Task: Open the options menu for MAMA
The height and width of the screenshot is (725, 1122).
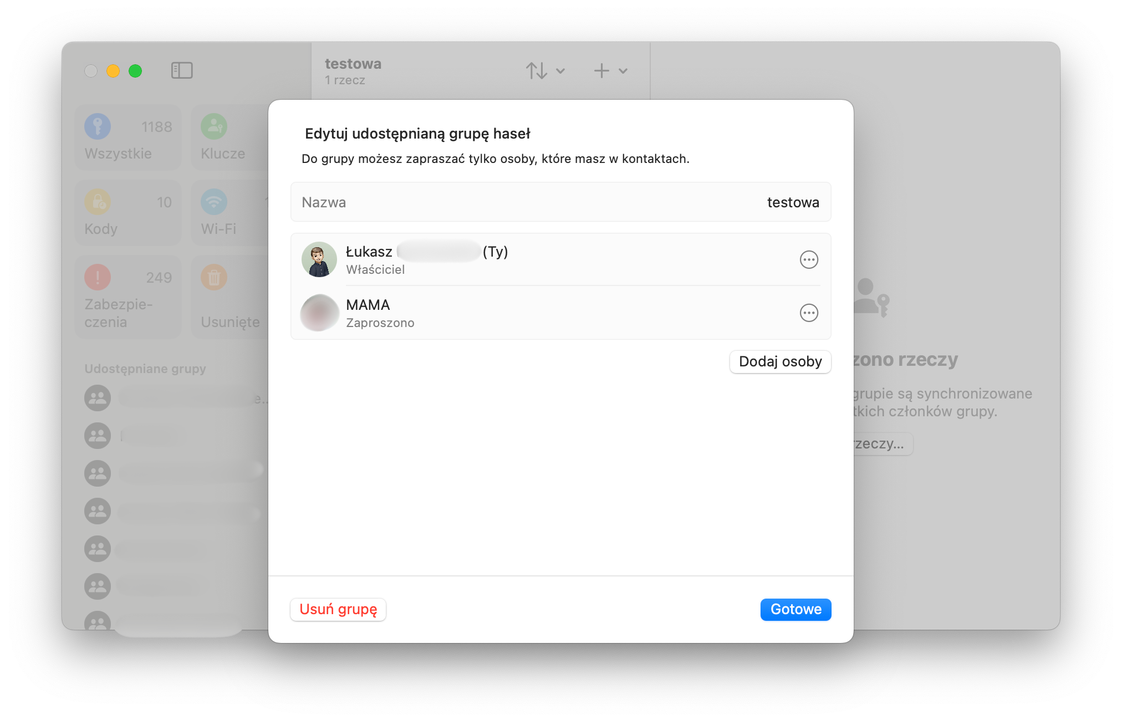Action: (809, 313)
